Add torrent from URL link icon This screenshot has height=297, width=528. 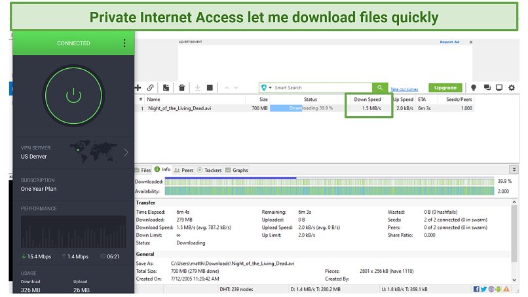coord(150,88)
